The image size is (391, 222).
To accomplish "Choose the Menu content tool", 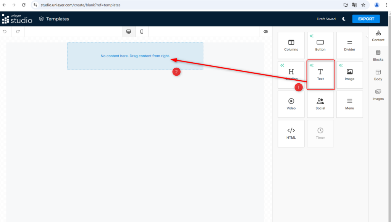I will pos(349,104).
